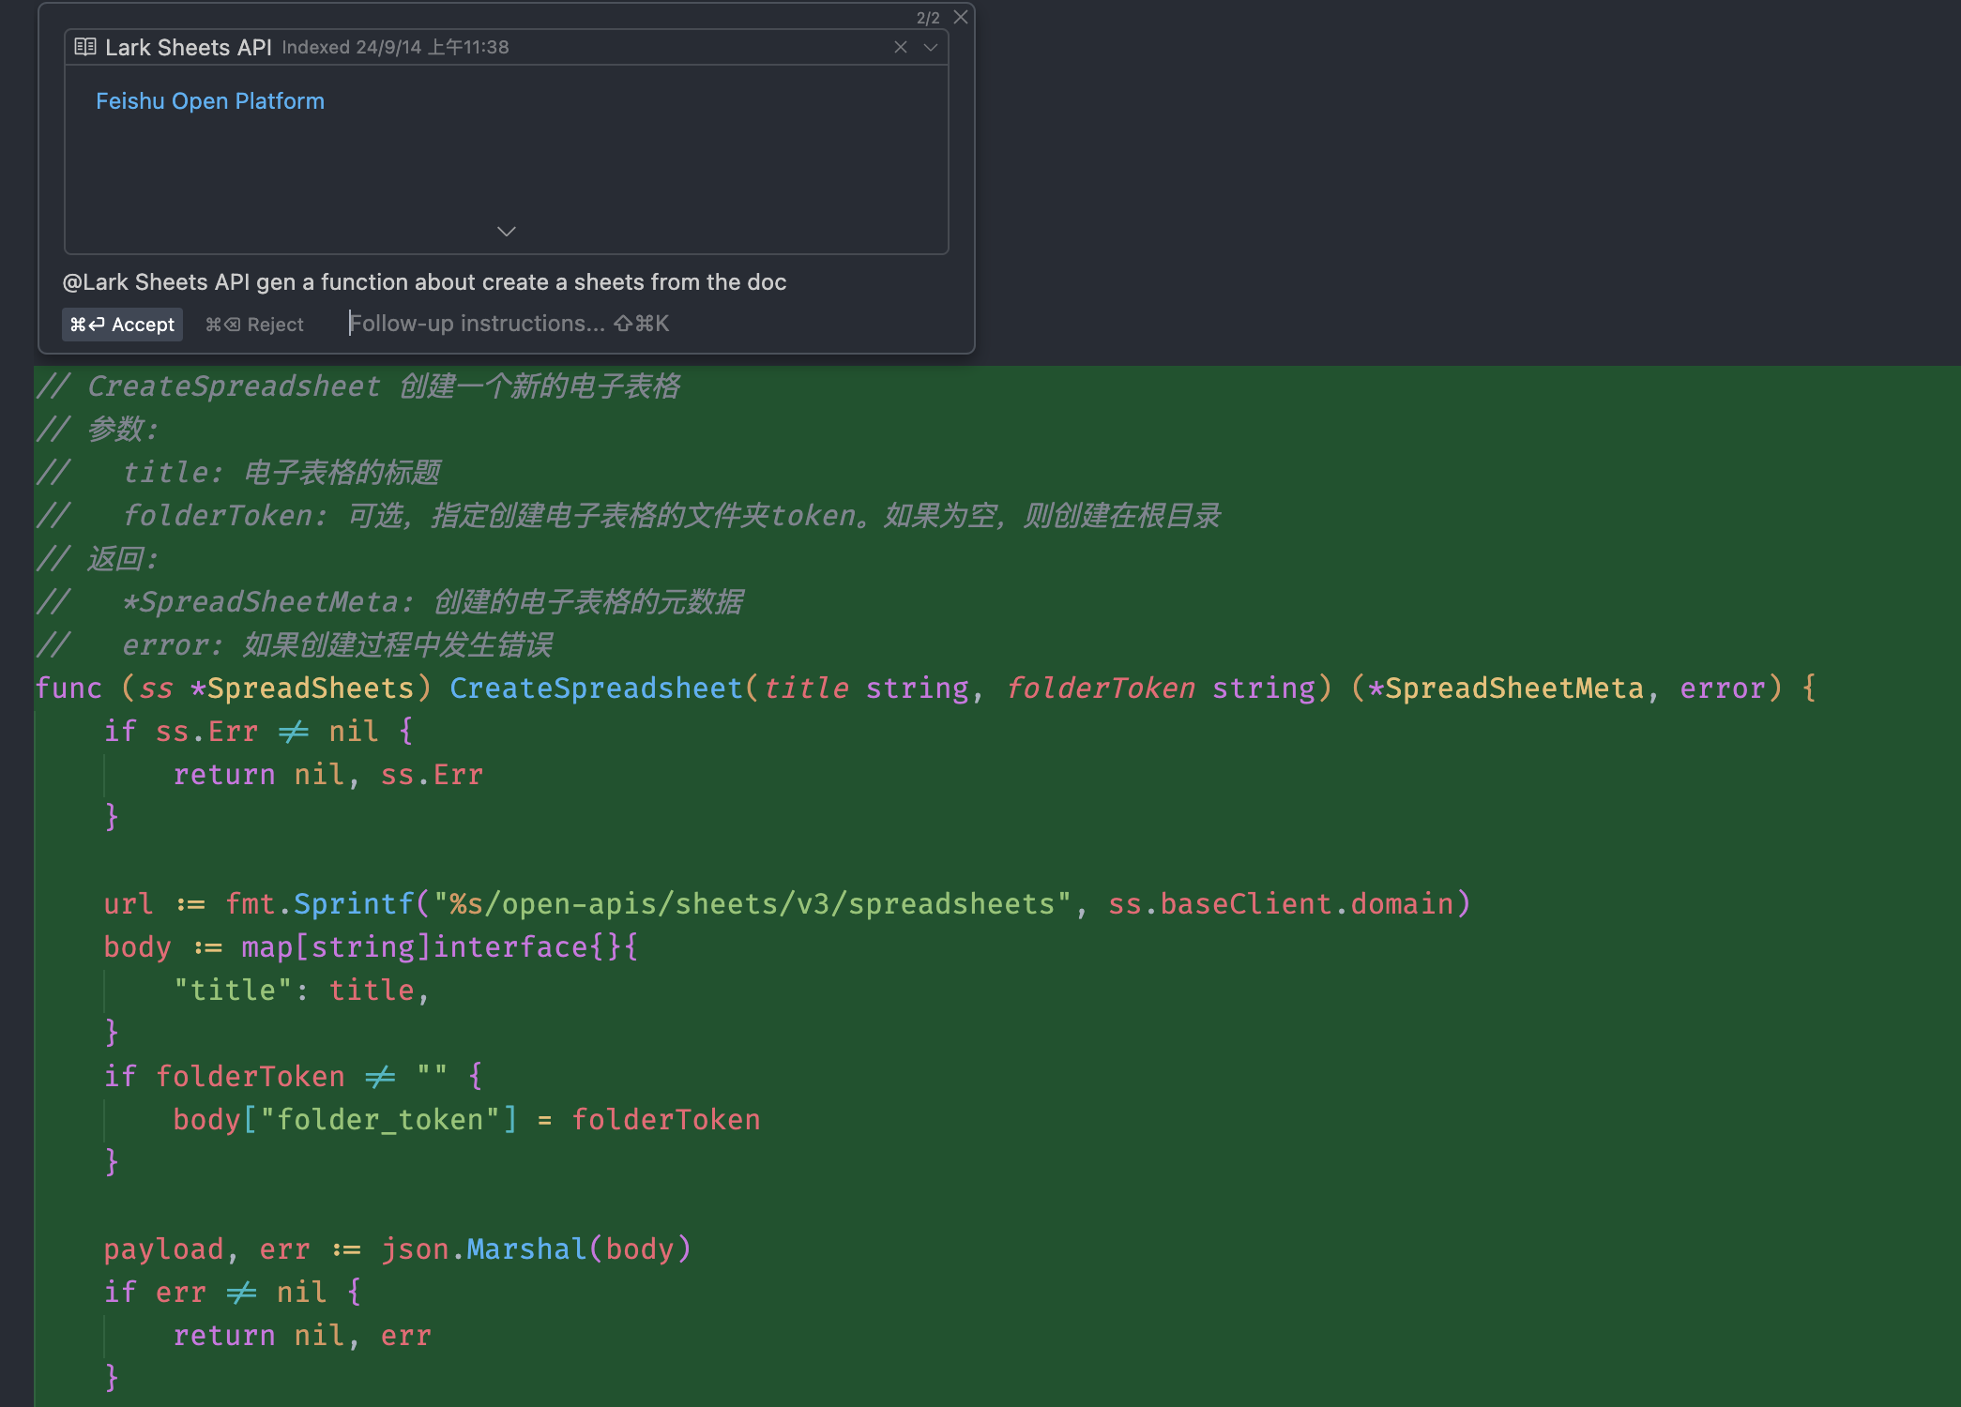Click the Lark Sheets API title label
This screenshot has height=1407, width=1961.
[188, 47]
